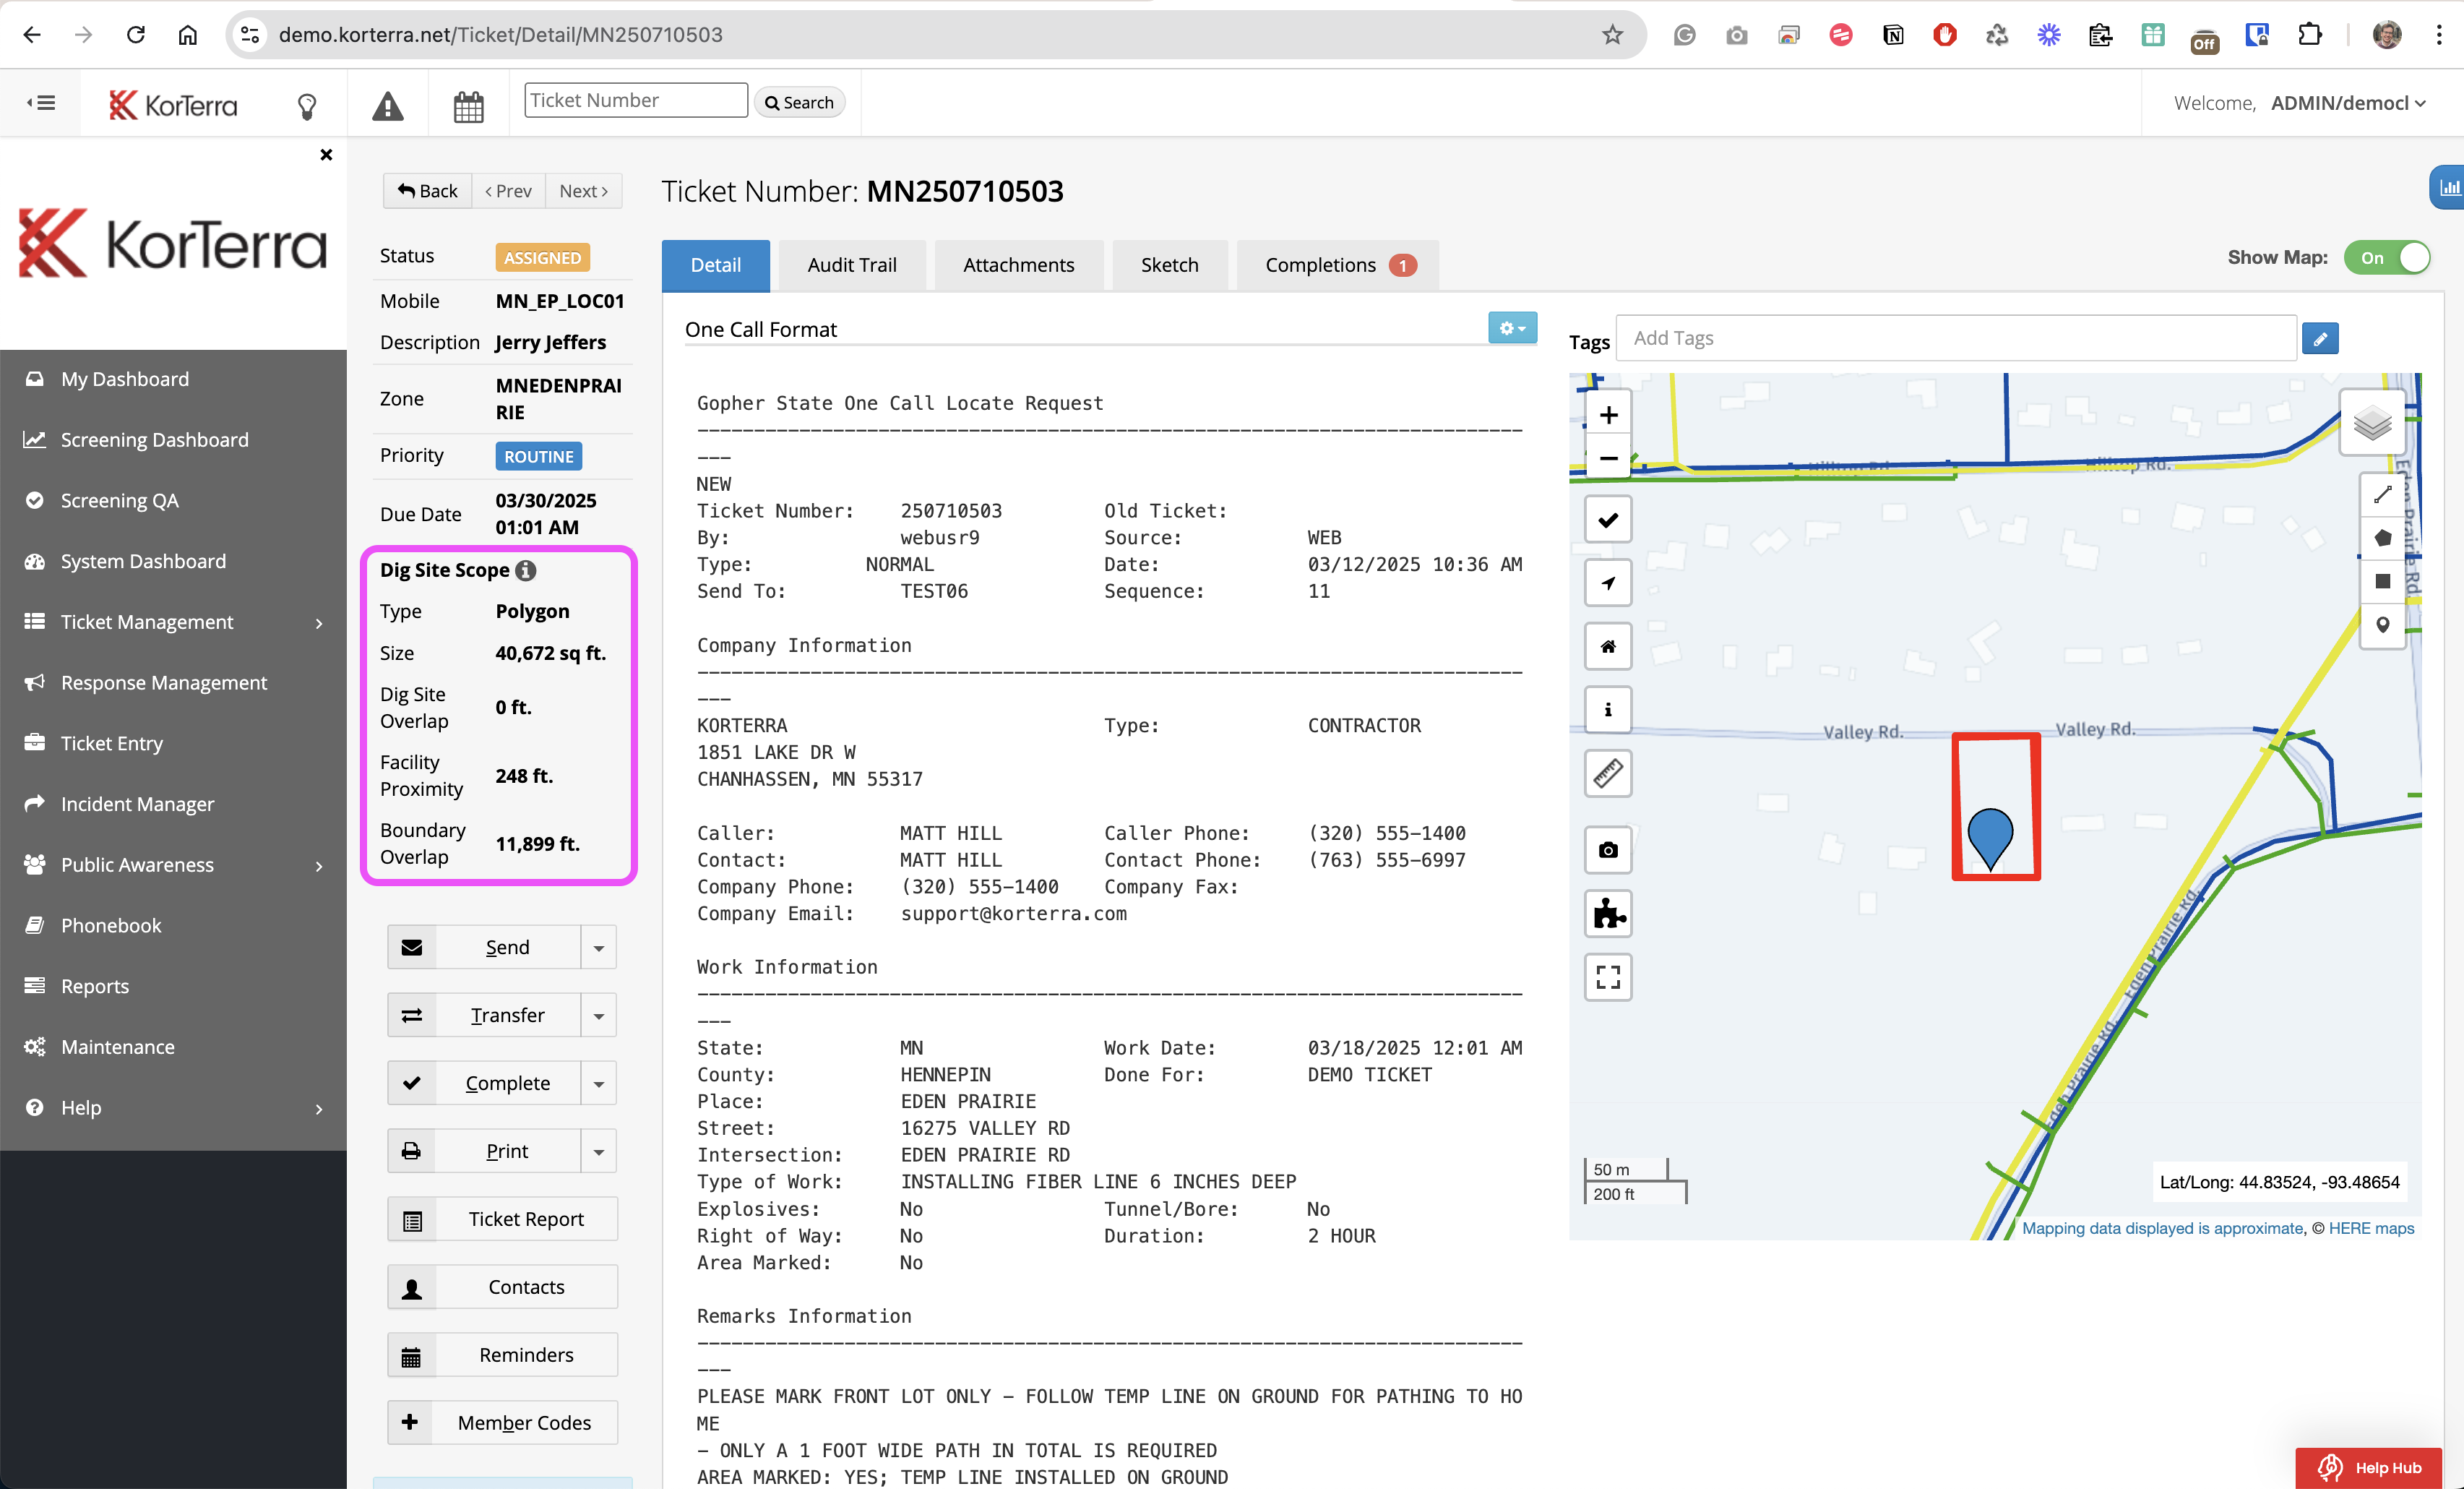Close the side panel with X
2464x1489 pixels.
pyautogui.click(x=326, y=154)
